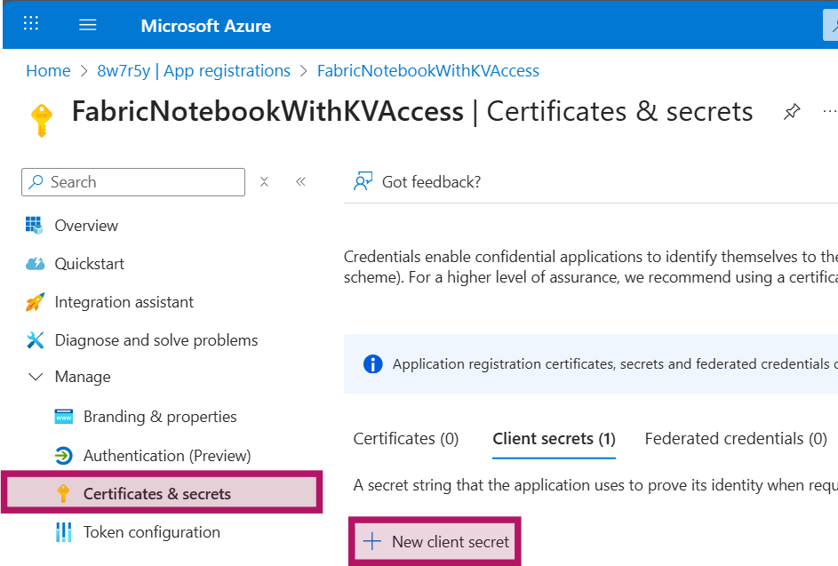Viewport: 838px width, 566px height.
Task: Open the Azure app launcher grid icon
Action: tap(31, 24)
